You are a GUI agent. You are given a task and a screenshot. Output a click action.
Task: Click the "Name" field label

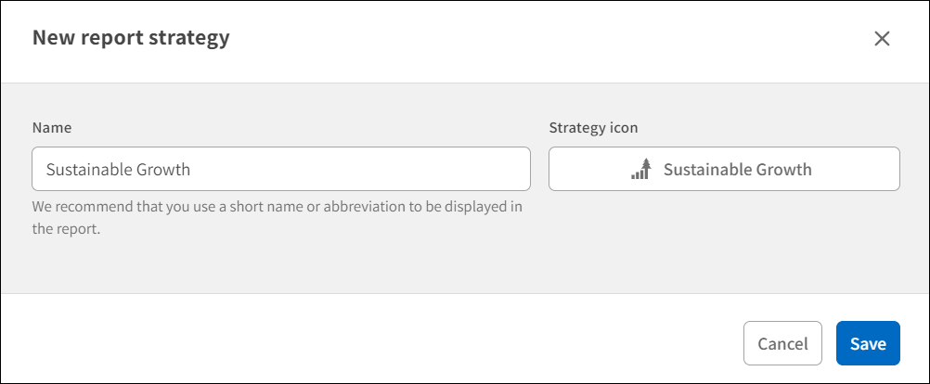coord(51,128)
